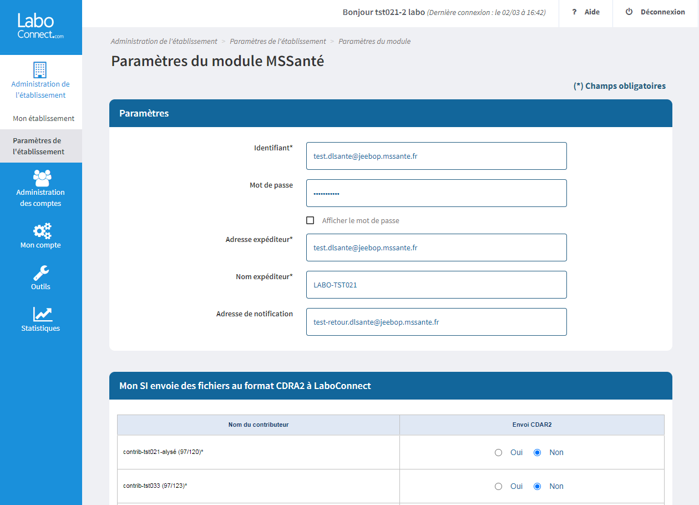The image size is (699, 505).
Task: Select Non for contrib-tst033
Action: coord(537,486)
